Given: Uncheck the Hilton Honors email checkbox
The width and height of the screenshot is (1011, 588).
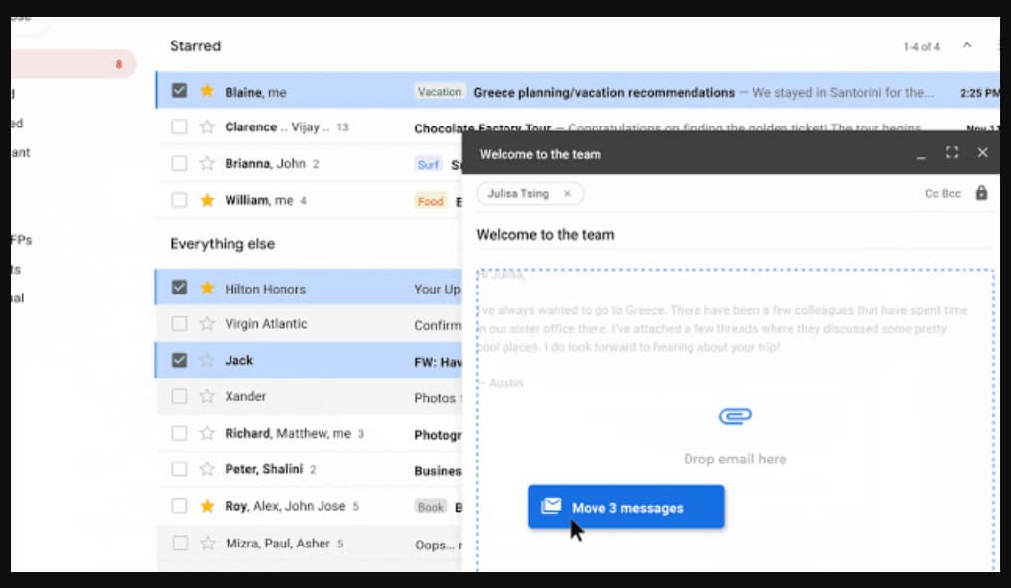Looking at the screenshot, I should click(179, 289).
